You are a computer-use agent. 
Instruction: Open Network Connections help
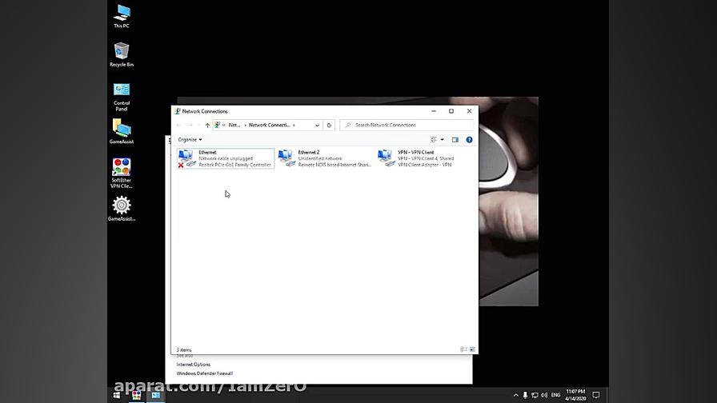pyautogui.click(x=469, y=140)
